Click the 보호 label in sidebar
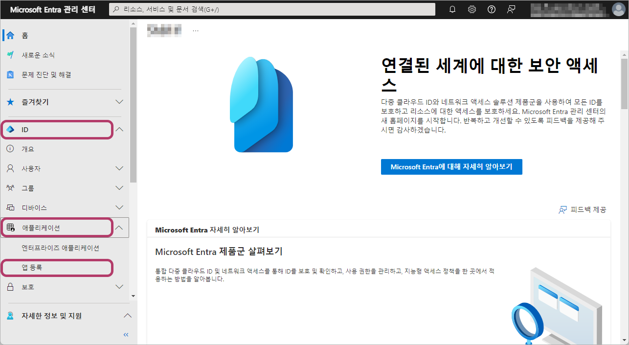The height and width of the screenshot is (345, 629). [28, 287]
